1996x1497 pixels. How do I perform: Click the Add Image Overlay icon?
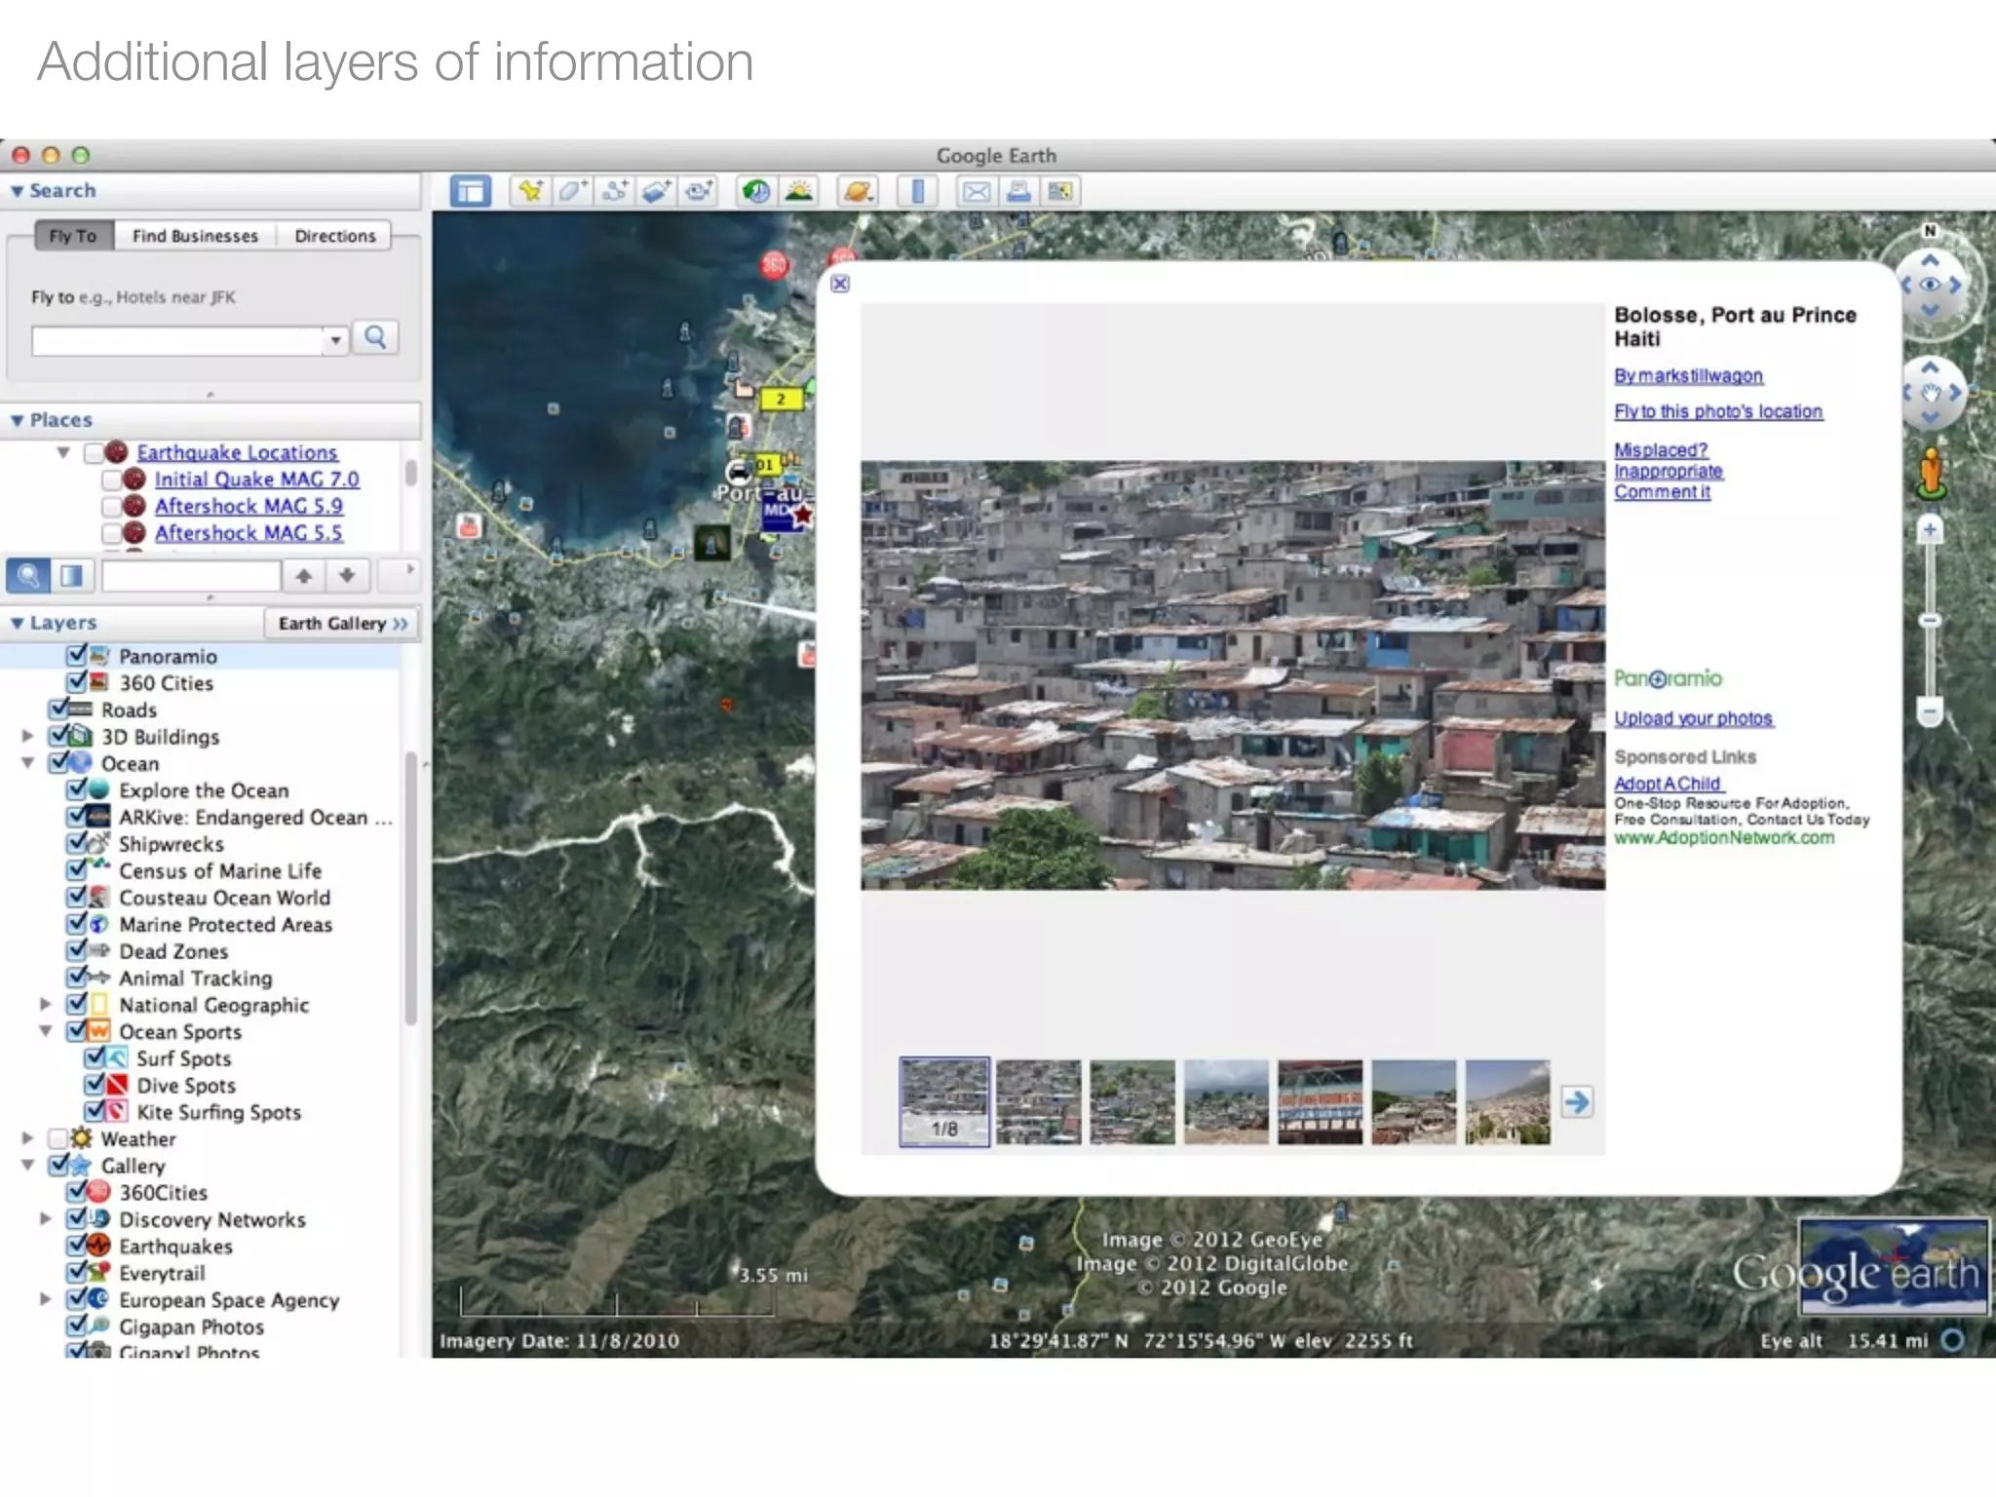[656, 191]
